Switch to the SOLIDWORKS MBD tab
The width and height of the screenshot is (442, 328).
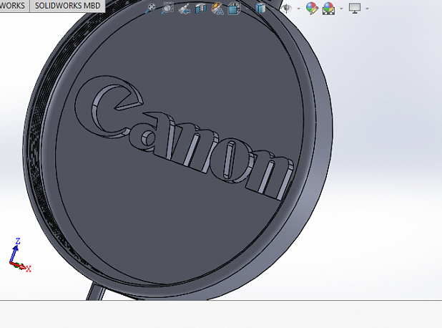67,6
